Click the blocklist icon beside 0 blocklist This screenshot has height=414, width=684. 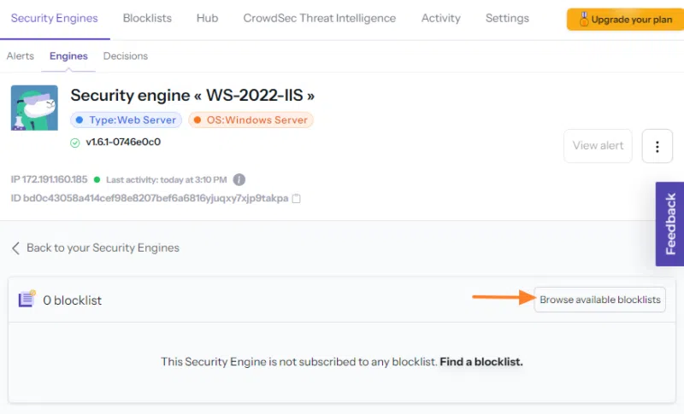pyautogui.click(x=27, y=299)
